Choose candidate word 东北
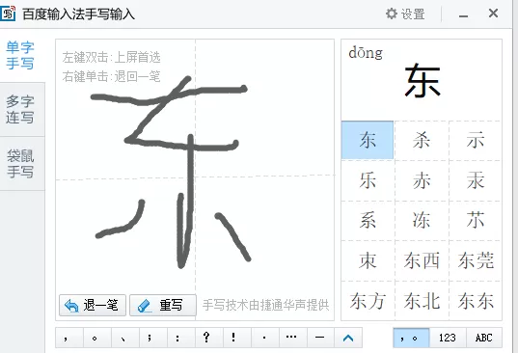The width and height of the screenshot is (518, 353). [x=422, y=301]
